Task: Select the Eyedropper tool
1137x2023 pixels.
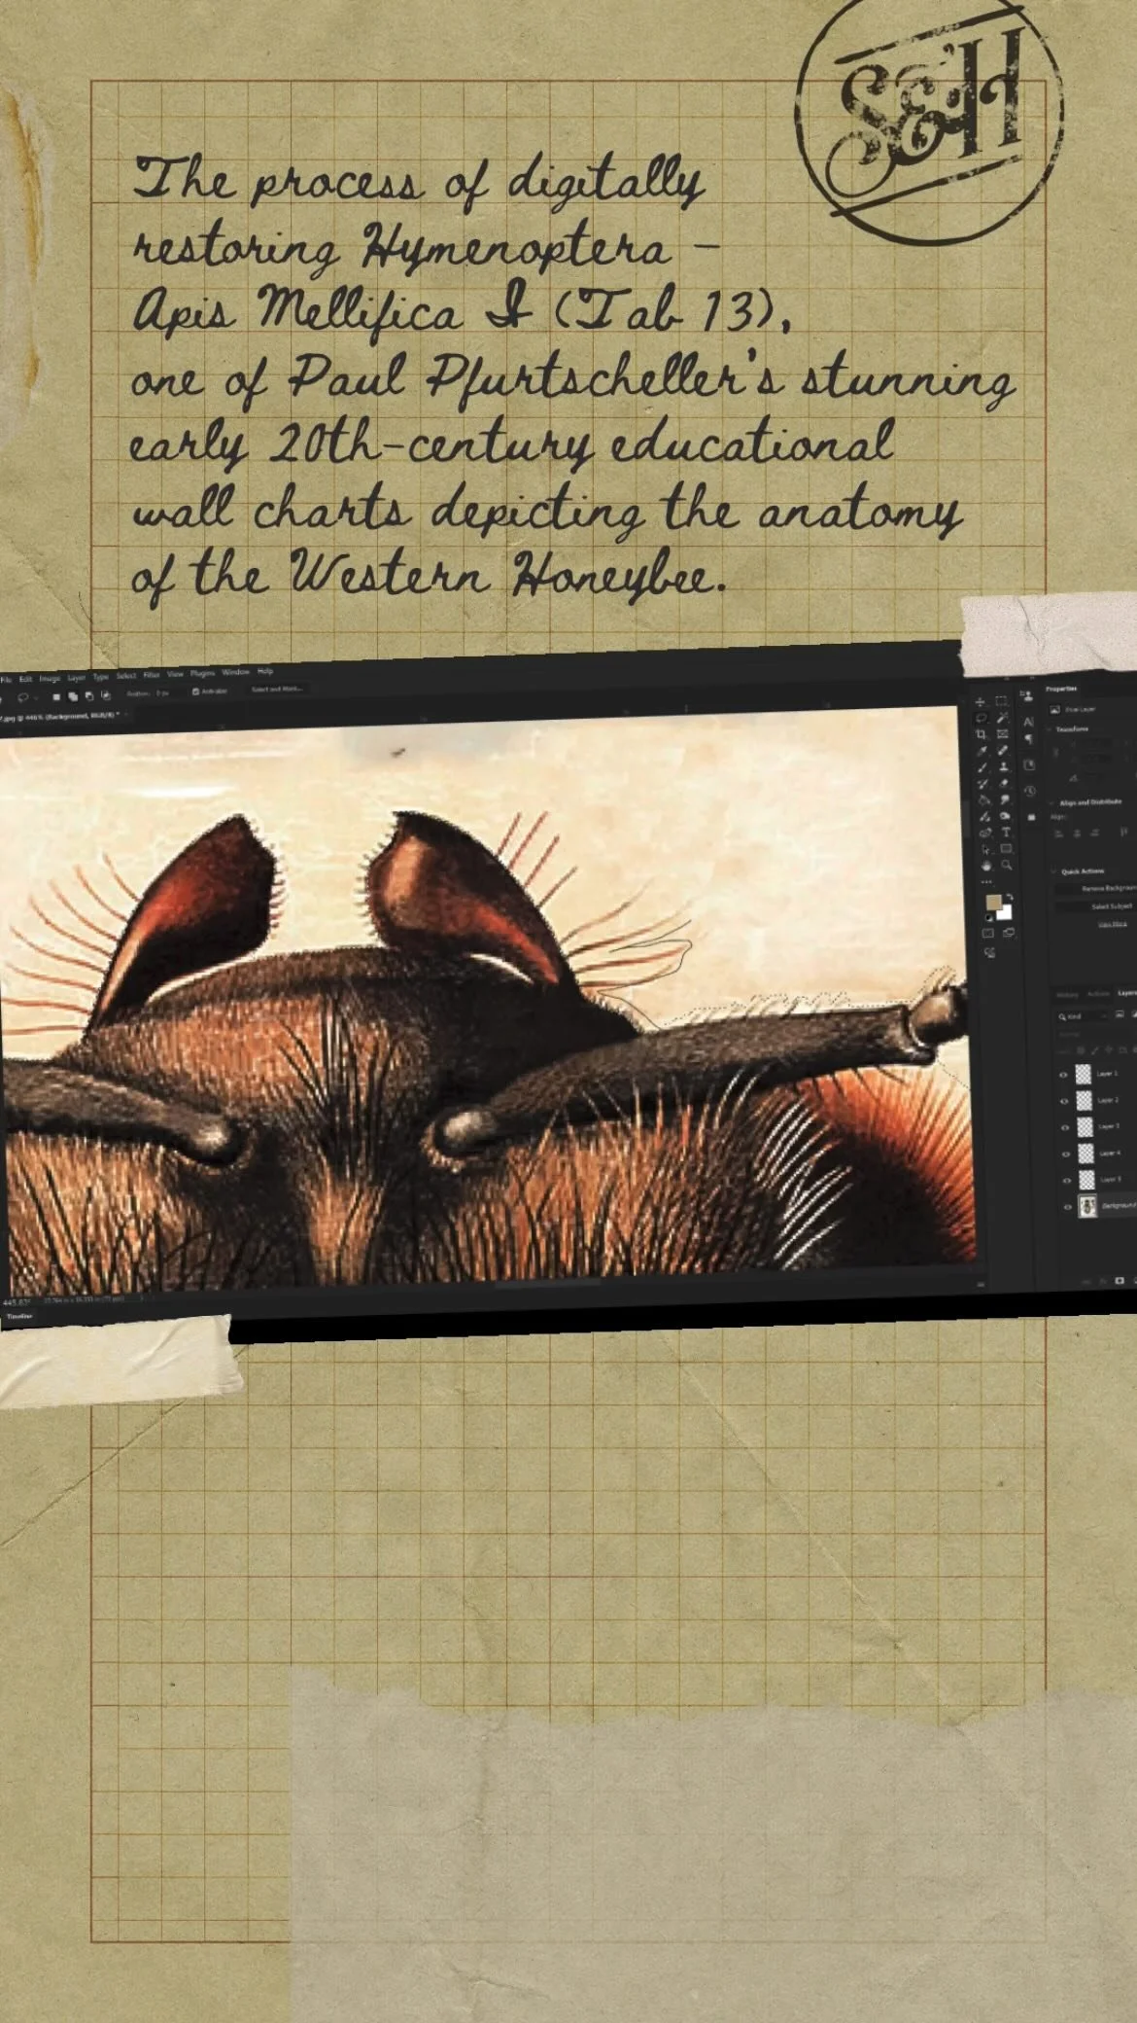Action: tap(982, 750)
